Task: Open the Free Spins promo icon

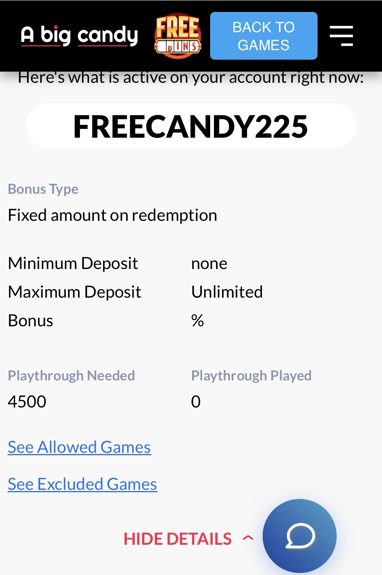Action: point(178,37)
